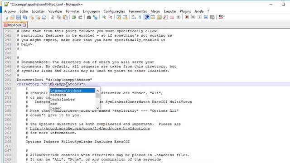The width and height of the screenshot is (290, 163).
Task: Open the Formatar menu
Action: 72,11
